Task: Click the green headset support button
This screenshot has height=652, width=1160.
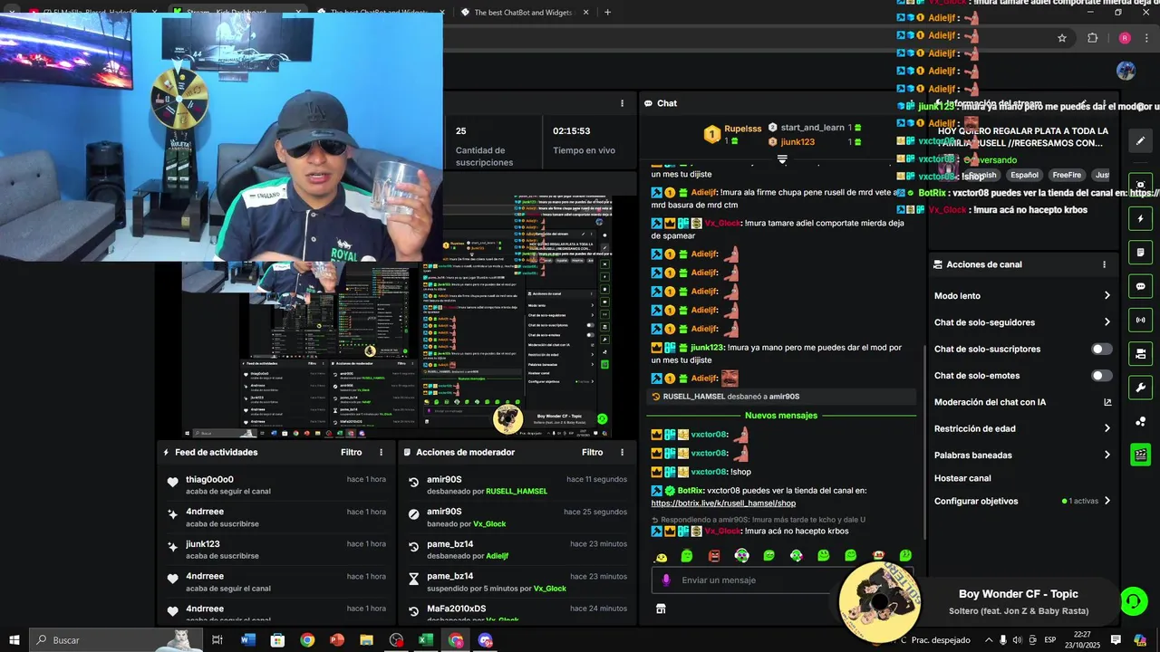Action: tap(1133, 599)
